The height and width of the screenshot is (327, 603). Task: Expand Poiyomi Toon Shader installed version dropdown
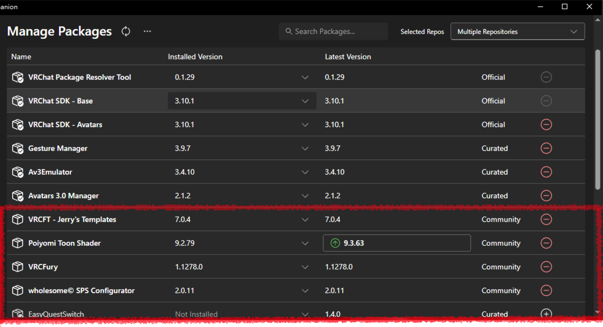305,243
